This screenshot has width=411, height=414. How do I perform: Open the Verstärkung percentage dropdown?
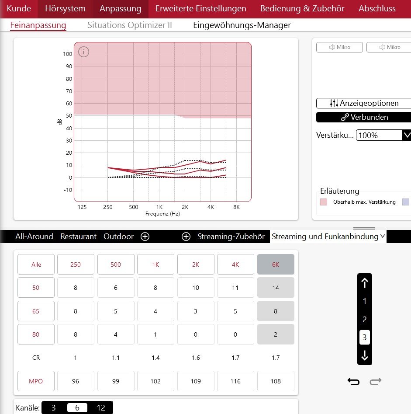click(x=407, y=135)
